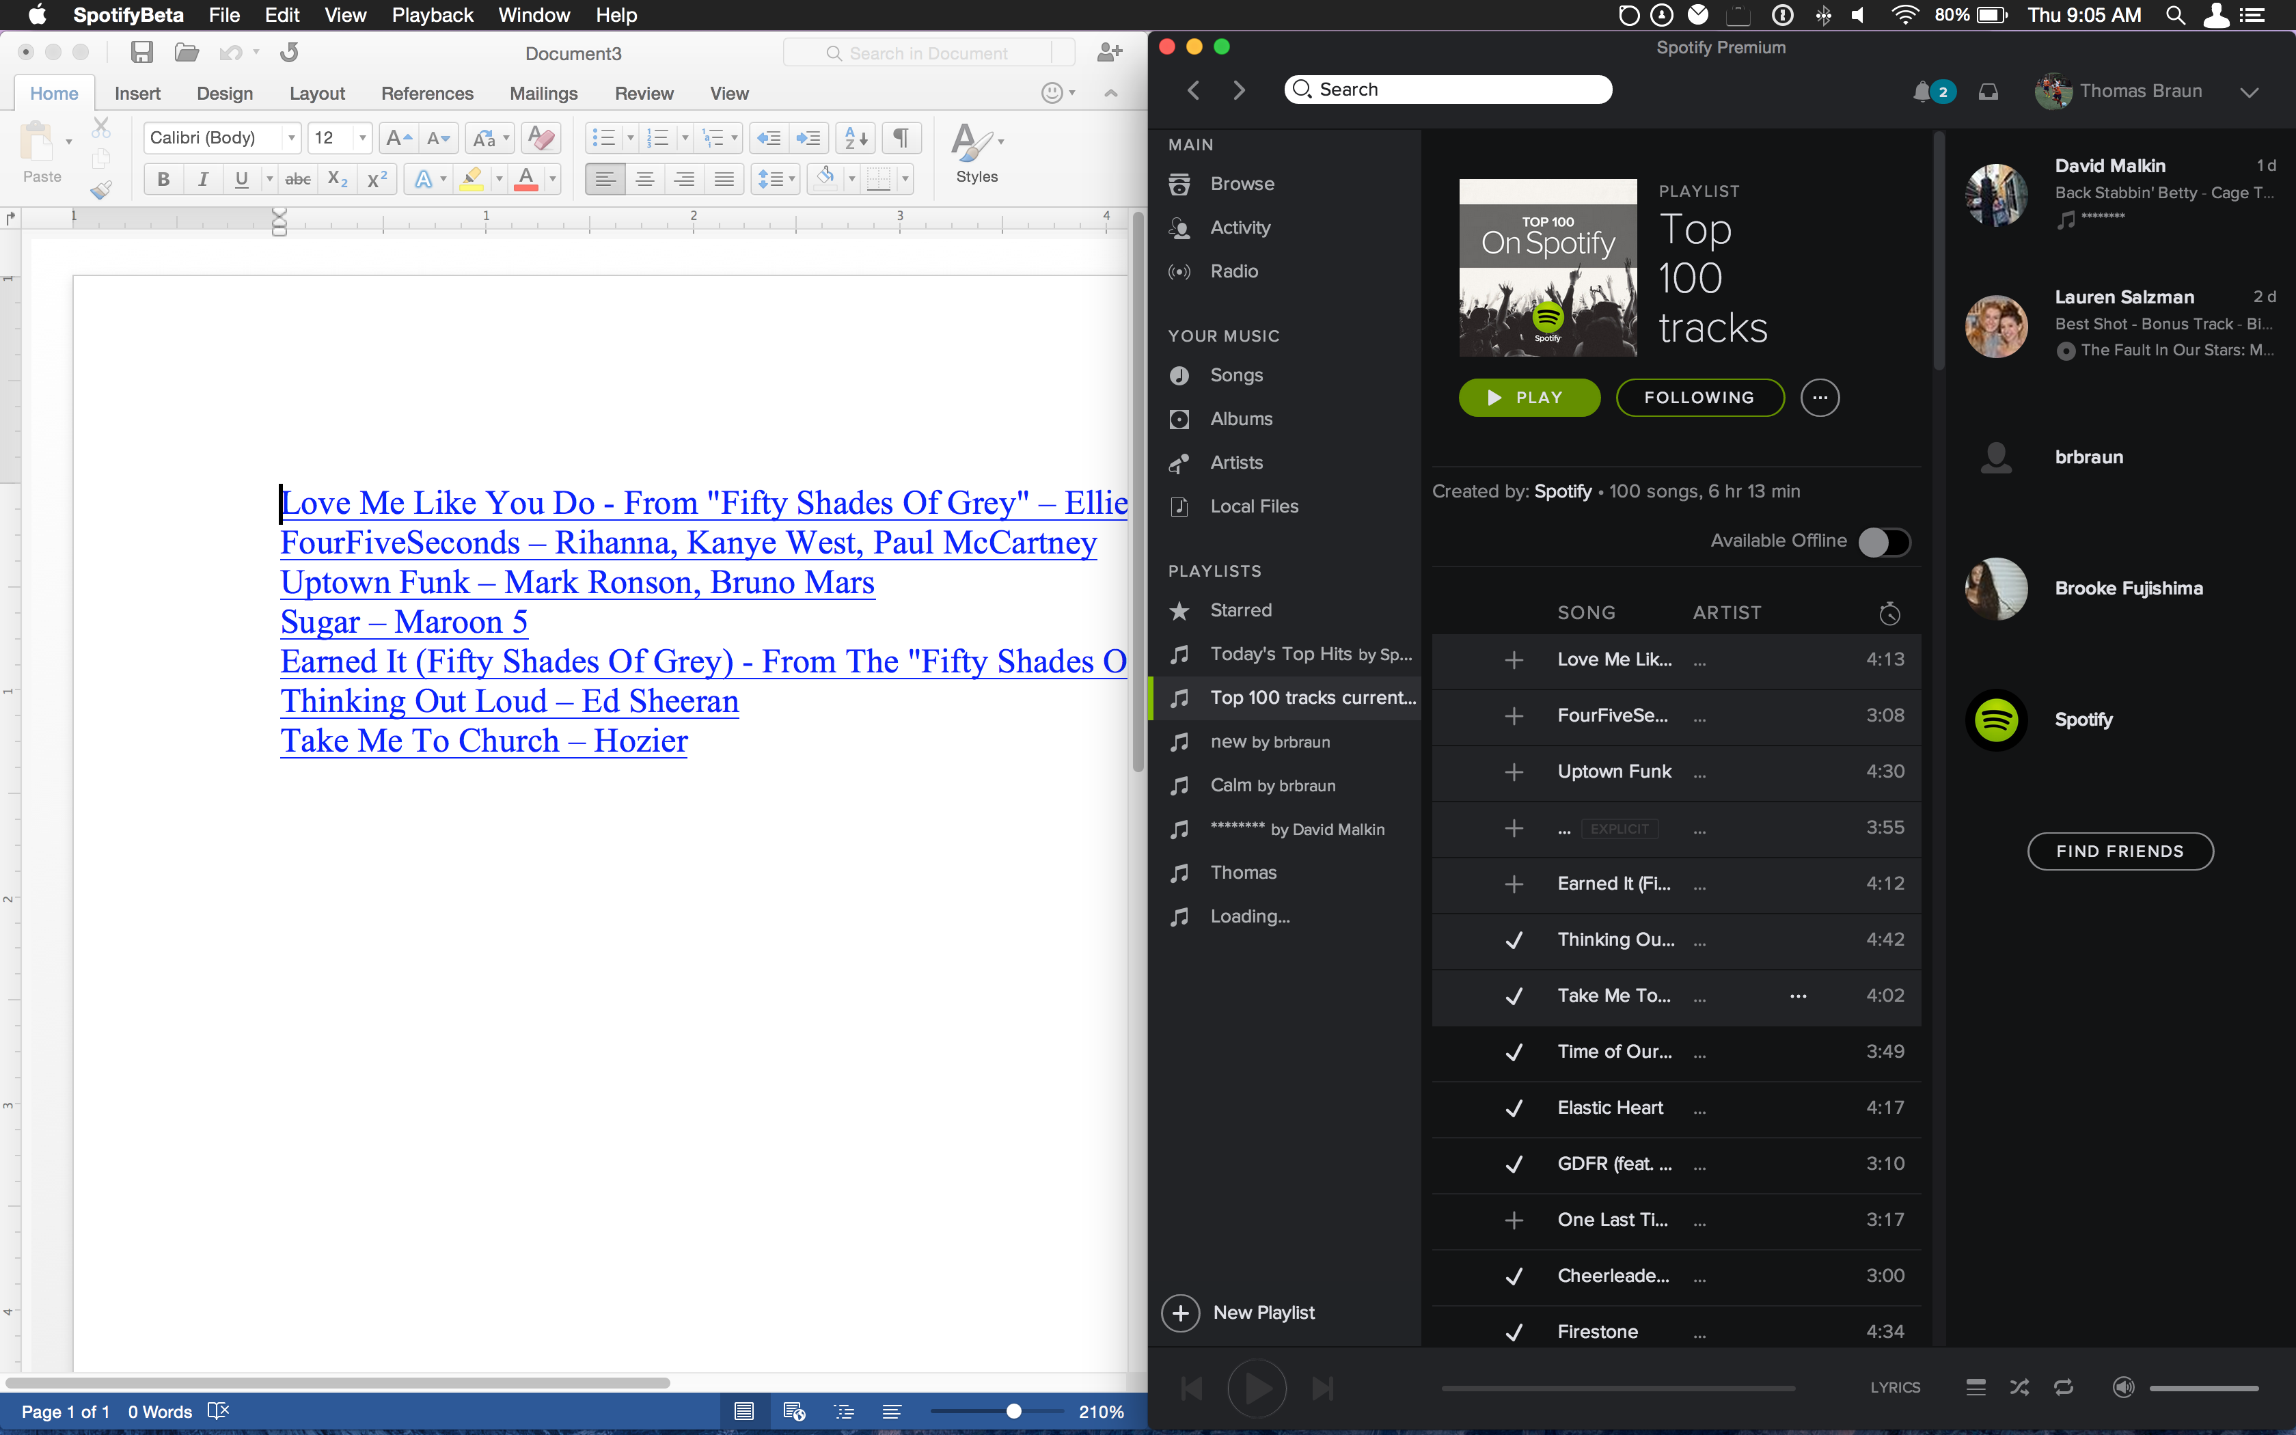Open Uptown Funk hyperlink in Word document
The width and height of the screenshot is (2296, 1435).
coord(577,582)
